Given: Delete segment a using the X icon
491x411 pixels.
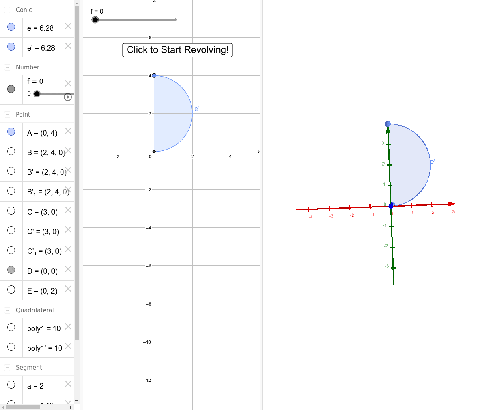Looking at the screenshot, I should pos(68,383).
